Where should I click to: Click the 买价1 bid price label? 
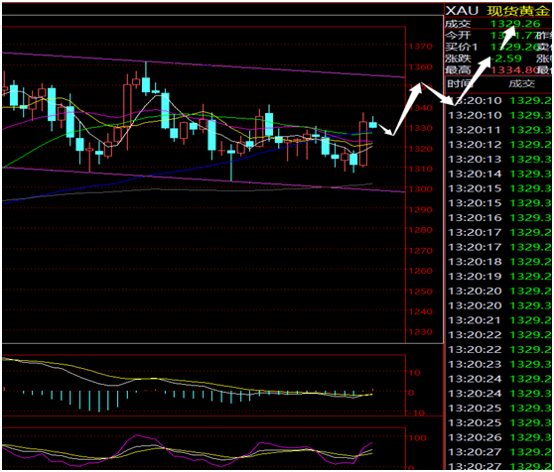[x=462, y=47]
